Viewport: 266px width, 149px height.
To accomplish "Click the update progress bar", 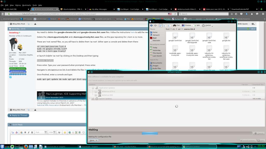I will coord(170,133).
